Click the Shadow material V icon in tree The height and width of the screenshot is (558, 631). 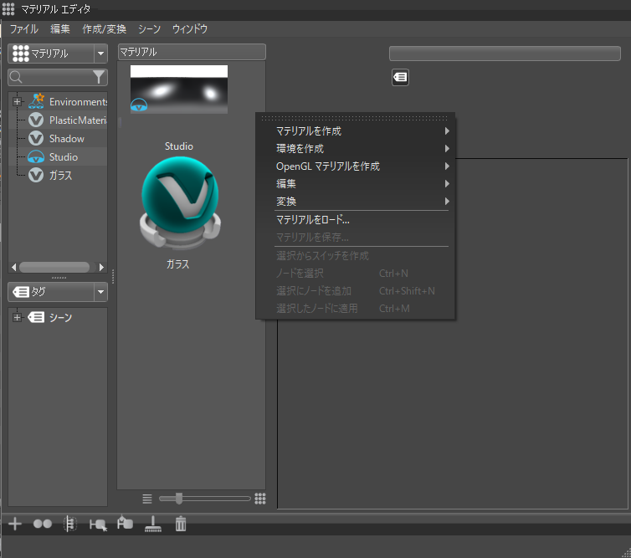[36, 138]
